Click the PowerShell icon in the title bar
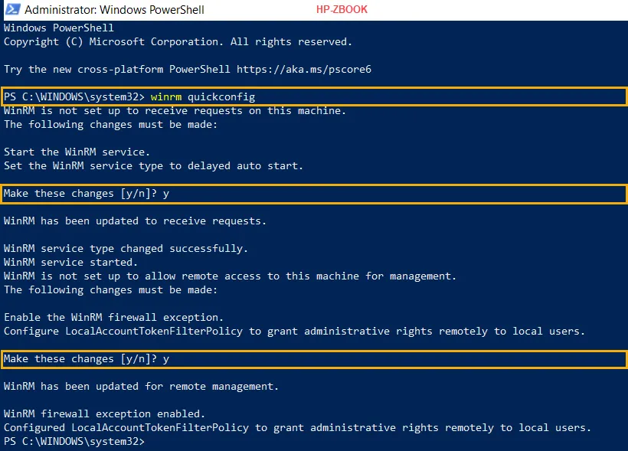The image size is (628, 451). [11, 11]
